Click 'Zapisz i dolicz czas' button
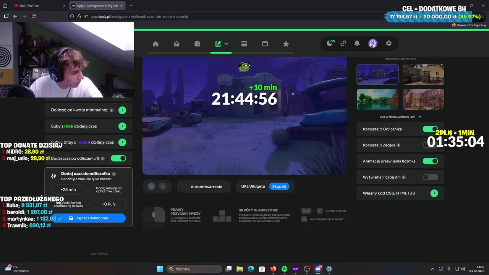 88,218
